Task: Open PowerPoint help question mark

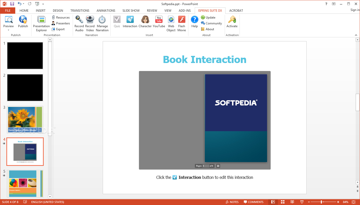Action: 326,4
